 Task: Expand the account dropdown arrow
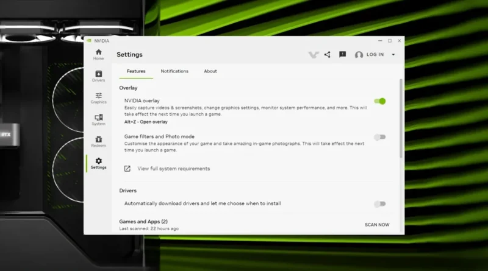[x=393, y=55]
